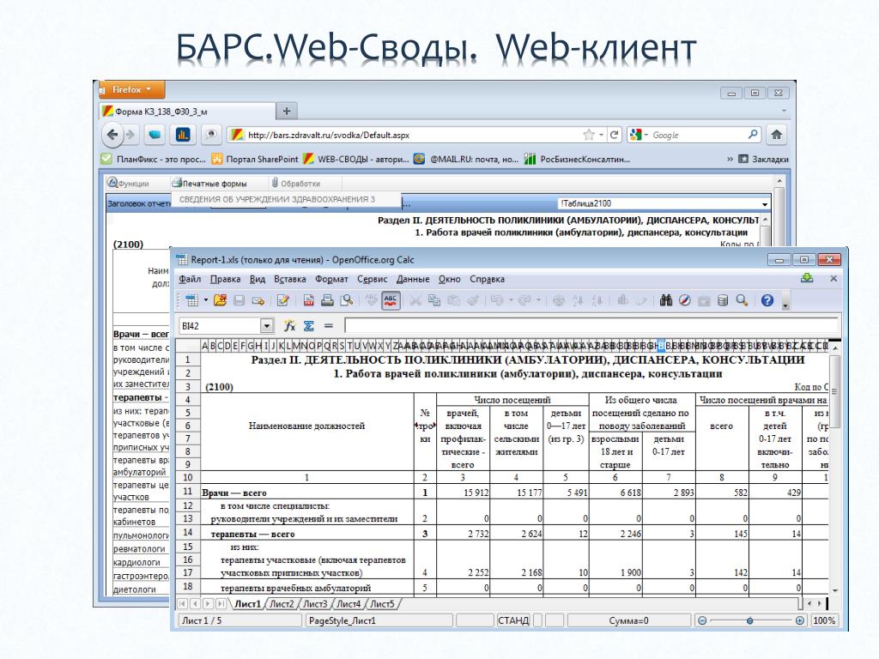Click the Sort Descending icon
879x659 pixels.
pyautogui.click(x=597, y=300)
